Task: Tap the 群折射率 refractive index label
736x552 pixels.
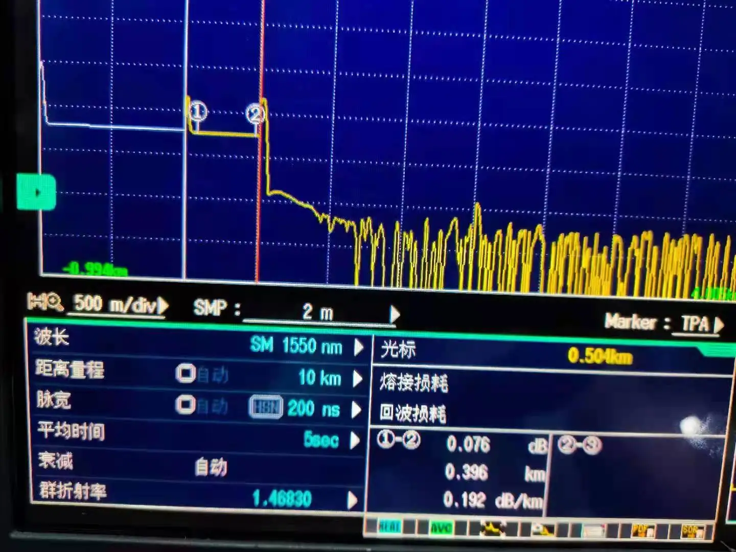Action: coord(73,491)
